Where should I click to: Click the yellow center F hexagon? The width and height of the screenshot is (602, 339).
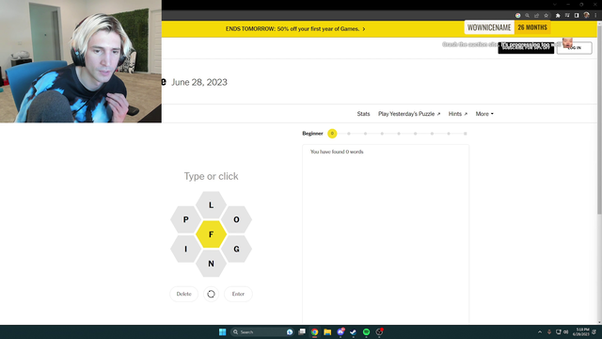click(x=211, y=234)
